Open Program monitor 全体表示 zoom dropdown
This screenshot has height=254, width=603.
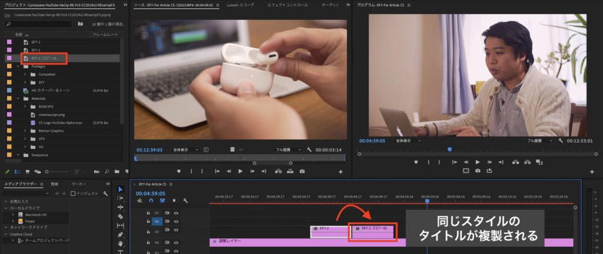(x=409, y=141)
